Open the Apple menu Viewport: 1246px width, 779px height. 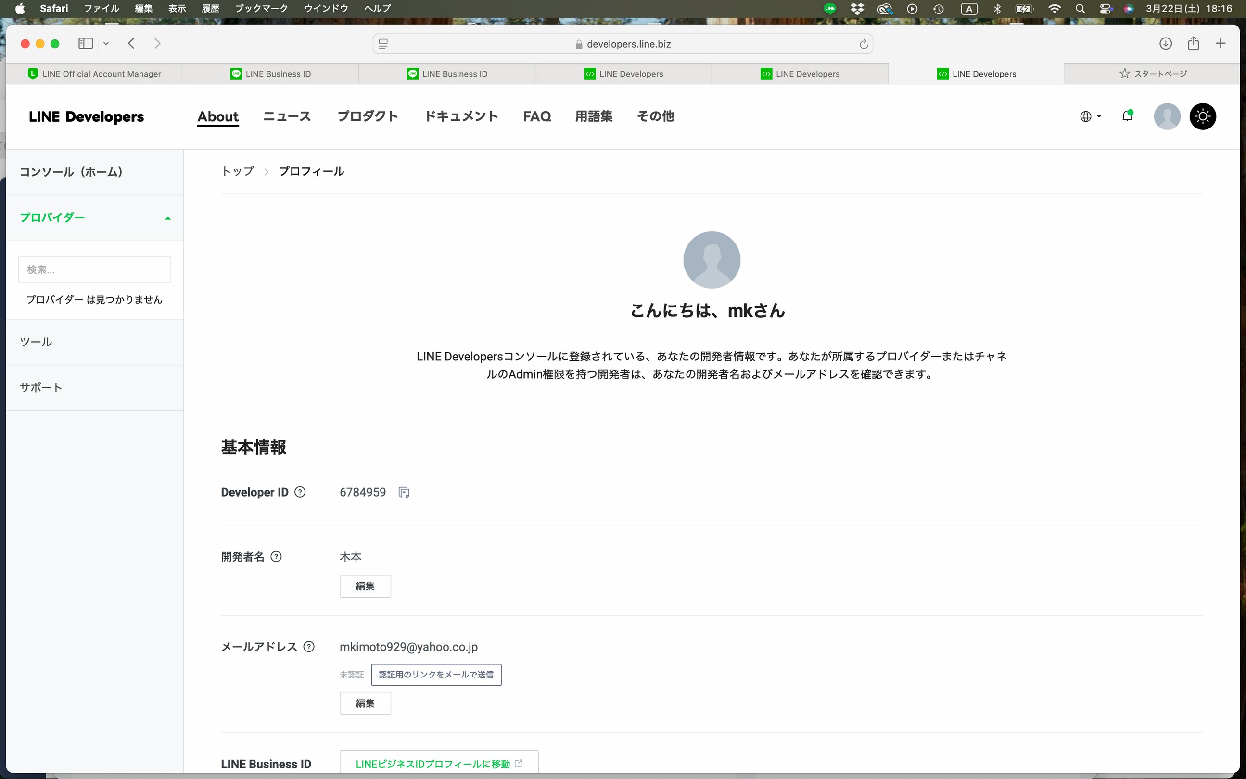click(x=20, y=8)
